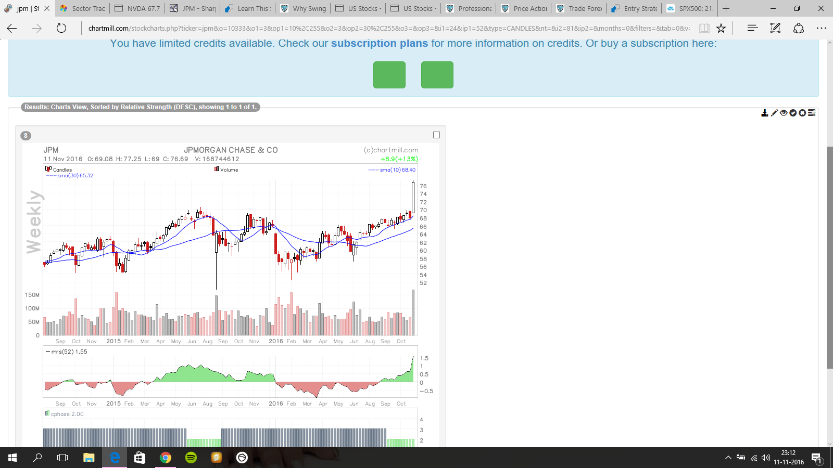Close the jpm tab
833x468 pixels.
[47, 8]
